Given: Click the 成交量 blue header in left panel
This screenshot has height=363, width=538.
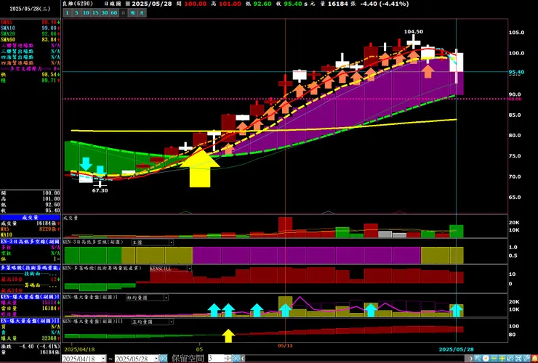Looking at the screenshot, I should tap(31, 217).
